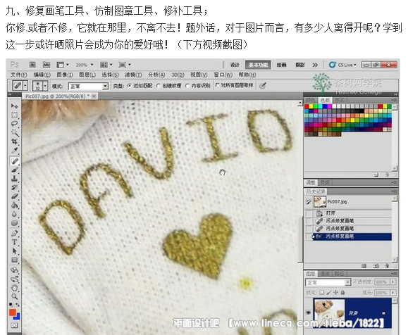The image size is (408, 335).
Task: Set history brush source beside 打开 state
Action: coord(309,213)
